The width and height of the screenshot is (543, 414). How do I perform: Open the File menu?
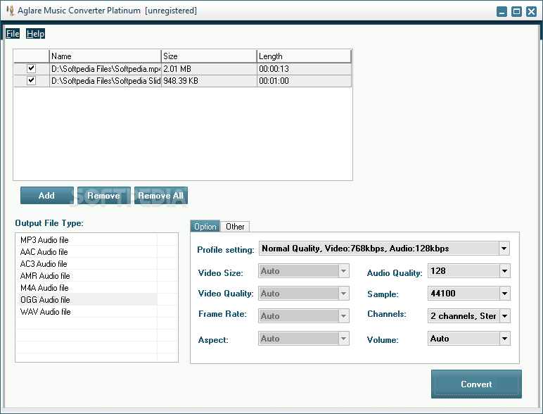pyautogui.click(x=13, y=34)
